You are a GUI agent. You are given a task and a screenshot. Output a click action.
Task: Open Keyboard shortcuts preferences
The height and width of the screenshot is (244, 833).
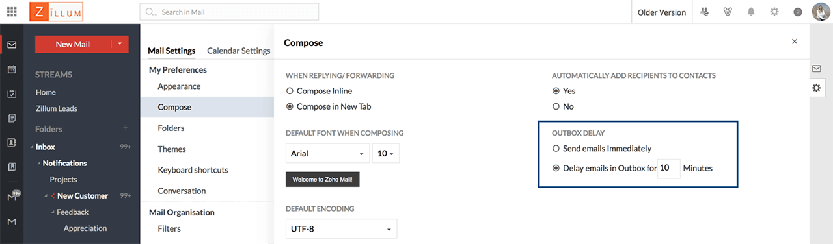193,170
